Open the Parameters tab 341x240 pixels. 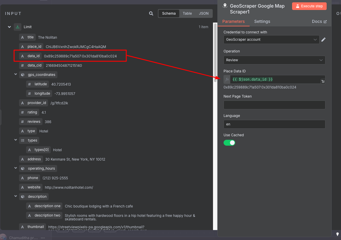click(233, 22)
